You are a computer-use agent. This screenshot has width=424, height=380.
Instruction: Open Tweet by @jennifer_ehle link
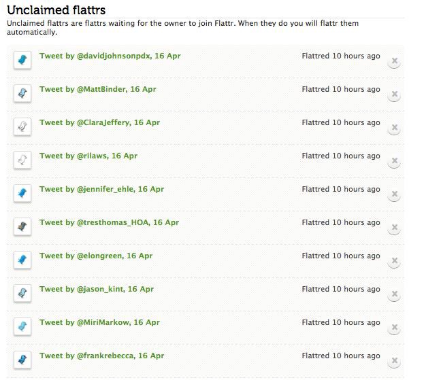point(101,190)
